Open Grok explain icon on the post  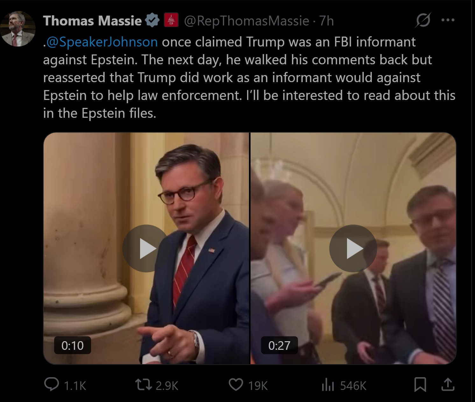(x=423, y=20)
